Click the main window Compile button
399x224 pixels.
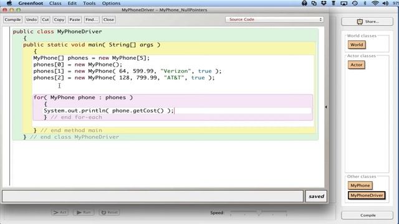[367, 215]
